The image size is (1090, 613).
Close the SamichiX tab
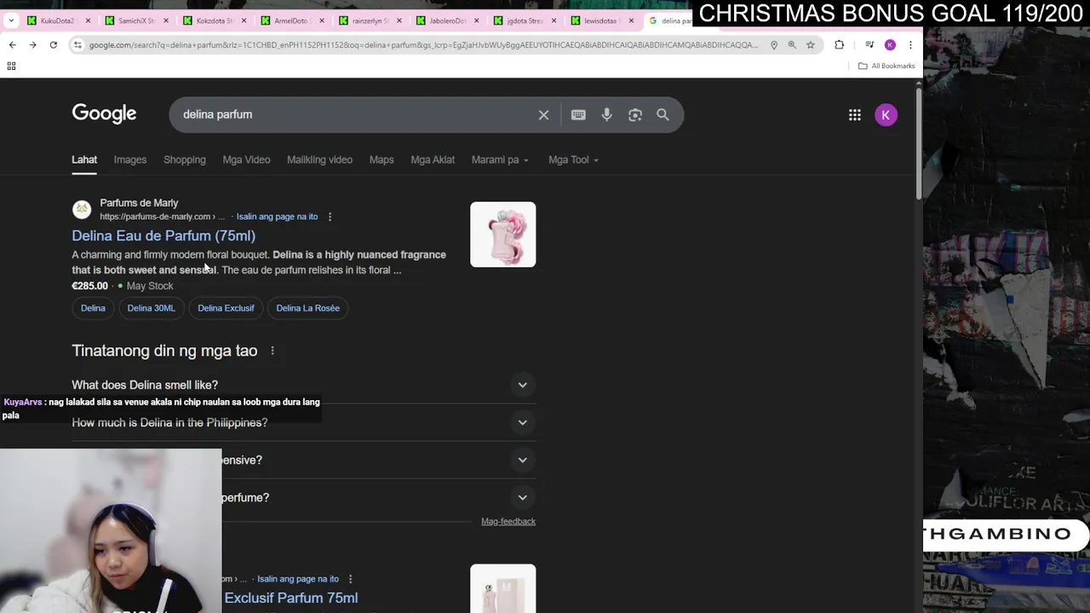click(166, 20)
